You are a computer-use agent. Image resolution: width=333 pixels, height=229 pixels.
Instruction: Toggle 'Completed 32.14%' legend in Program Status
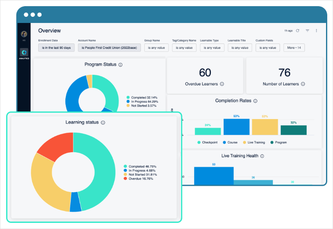coord(142,98)
